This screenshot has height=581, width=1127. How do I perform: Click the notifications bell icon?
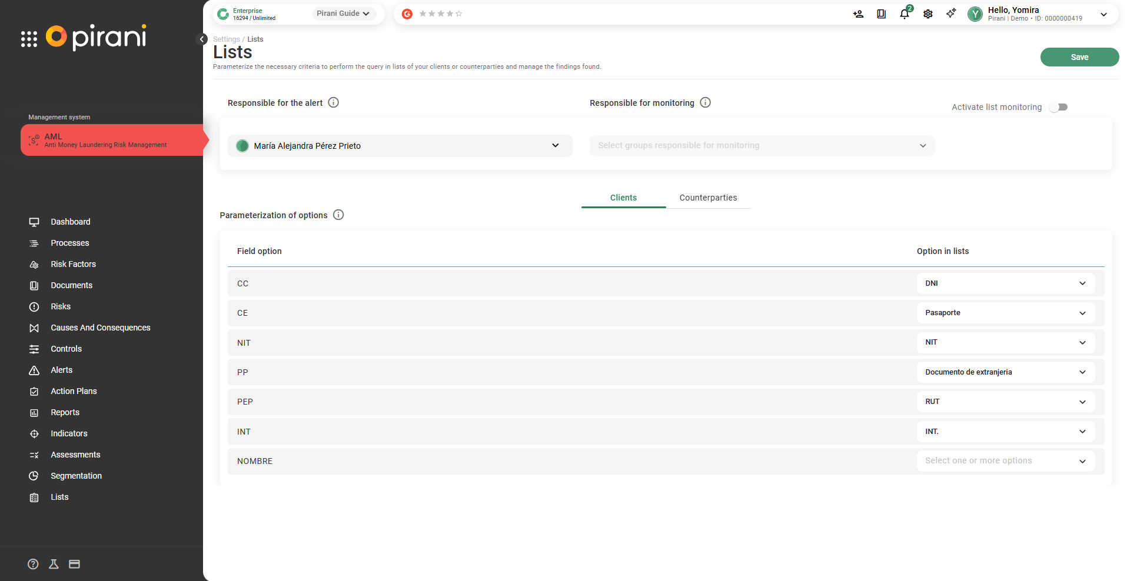click(904, 14)
